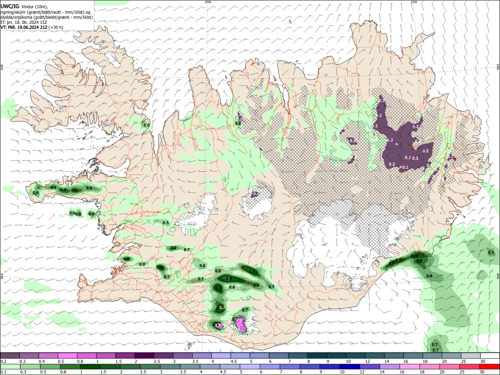Click the 15W longitude label
The height and width of the screenshot is (375, 500).
pos(414,2)
